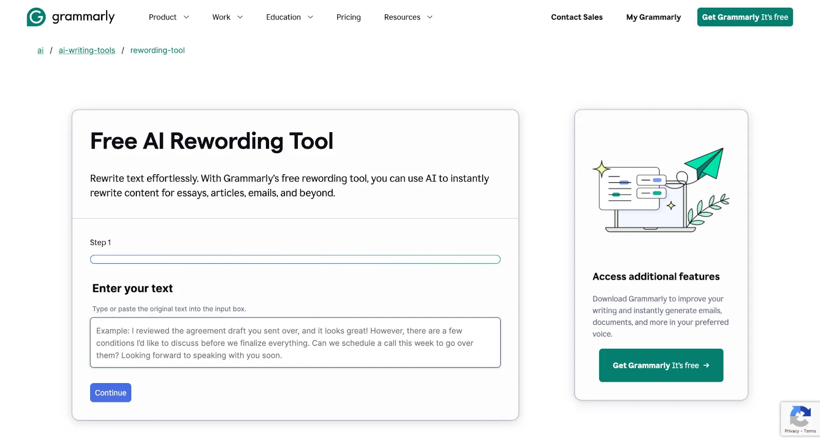Follow the 'rewording-tool' breadcrumb link
Viewport: 820px width, 440px height.
click(157, 50)
